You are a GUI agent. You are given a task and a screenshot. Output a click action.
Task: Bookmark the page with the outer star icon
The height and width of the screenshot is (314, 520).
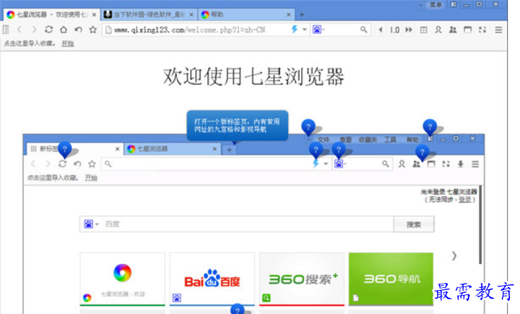point(93,30)
